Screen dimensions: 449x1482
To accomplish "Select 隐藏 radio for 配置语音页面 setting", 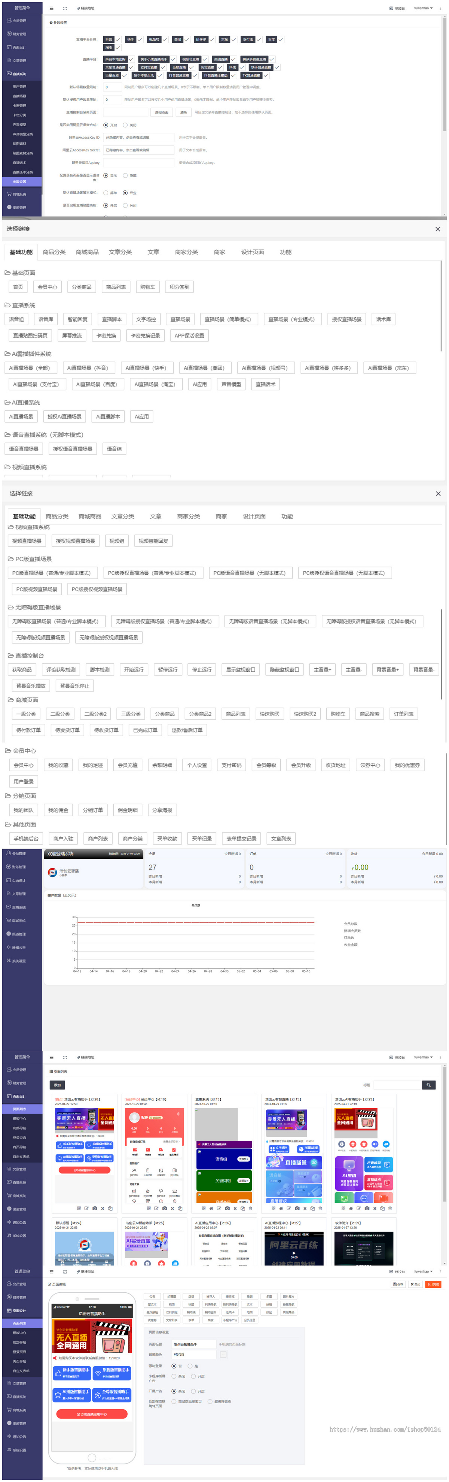I will pos(125,175).
